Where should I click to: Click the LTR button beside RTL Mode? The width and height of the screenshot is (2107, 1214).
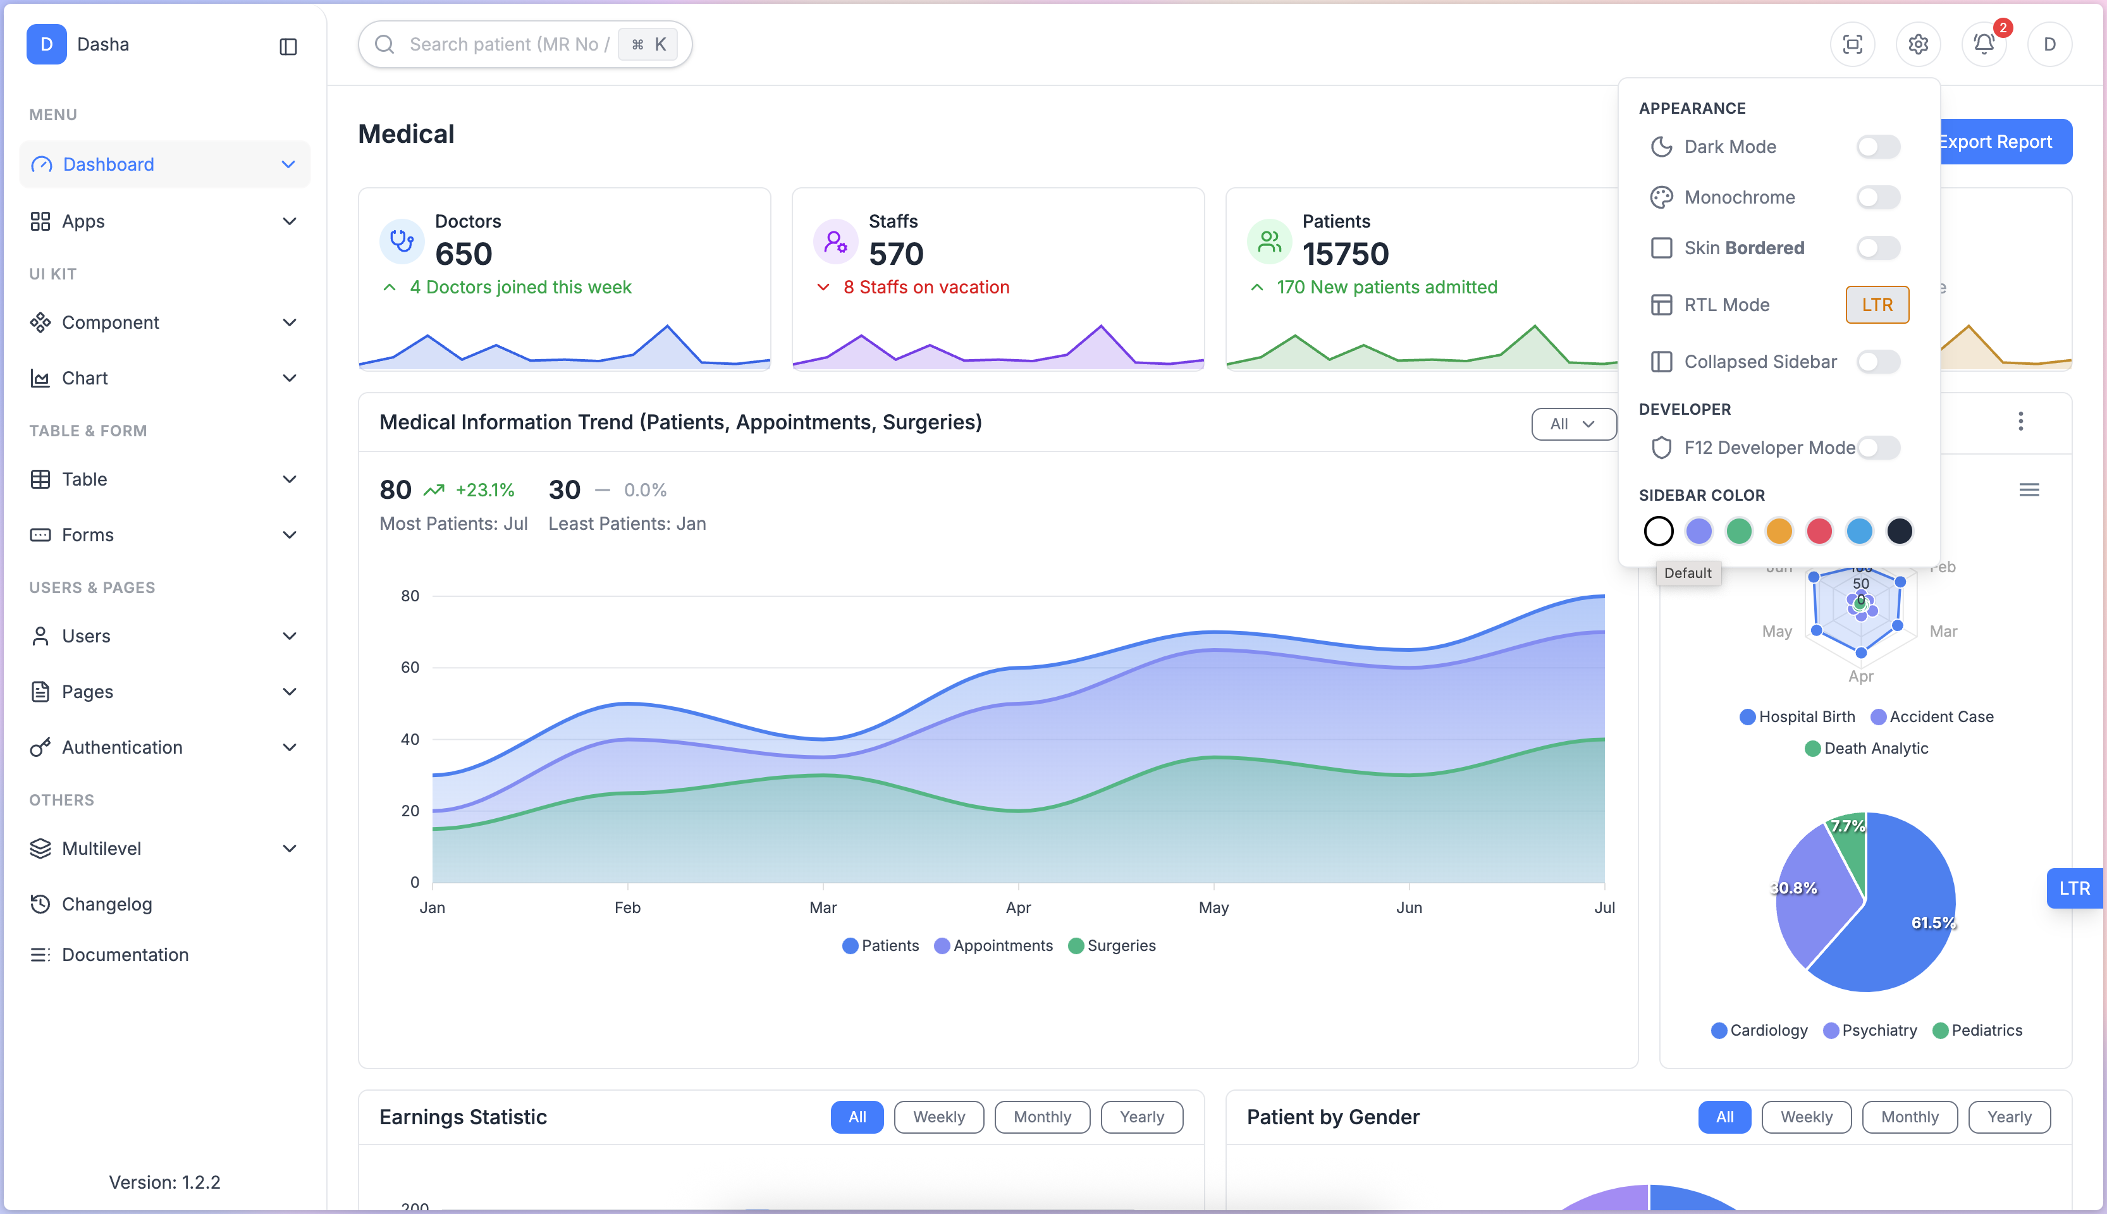pos(1876,304)
